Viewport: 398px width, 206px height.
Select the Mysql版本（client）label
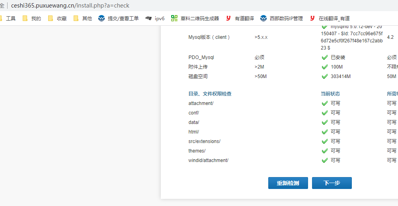coord(209,37)
